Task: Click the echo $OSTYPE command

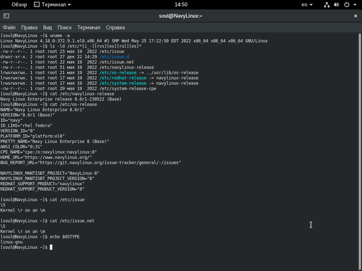Action: [x=65, y=237]
